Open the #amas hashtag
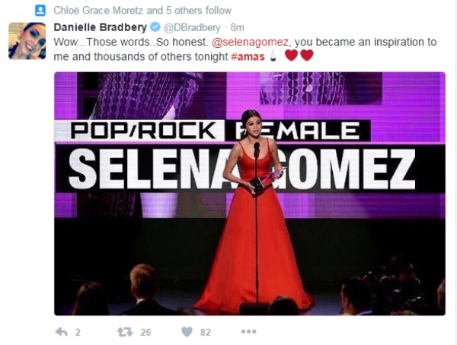The height and width of the screenshot is (345, 457). (x=248, y=56)
